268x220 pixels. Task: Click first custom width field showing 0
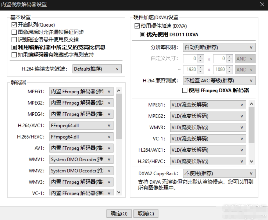[190, 59]
